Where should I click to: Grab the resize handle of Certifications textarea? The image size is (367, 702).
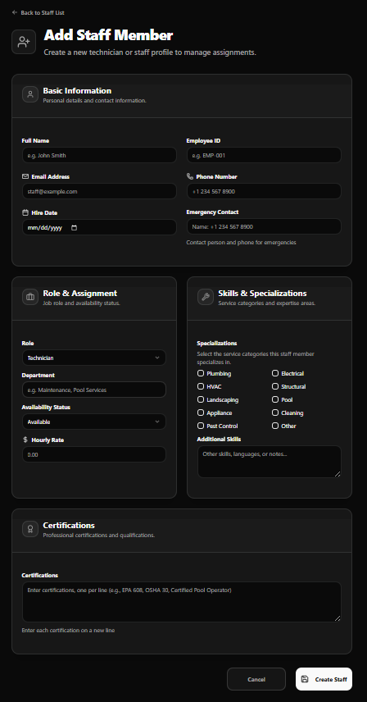pyautogui.click(x=338, y=618)
